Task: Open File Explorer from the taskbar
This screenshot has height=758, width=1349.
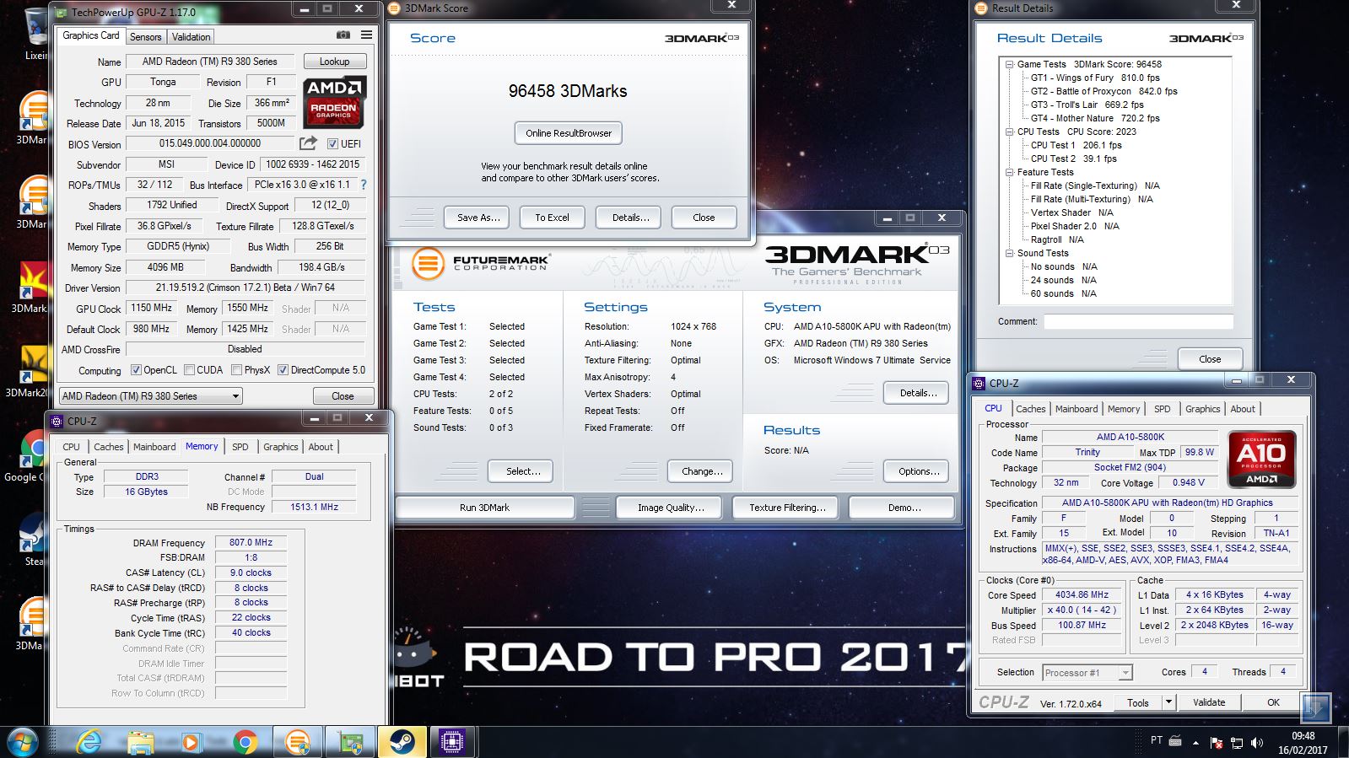Action: click(140, 743)
